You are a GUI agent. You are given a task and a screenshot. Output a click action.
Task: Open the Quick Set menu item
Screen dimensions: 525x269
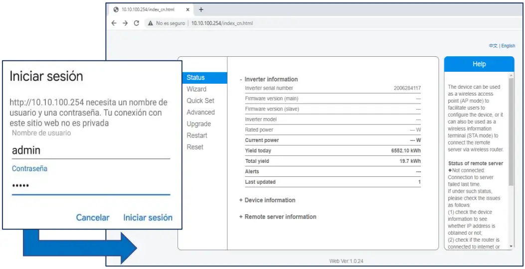tap(200, 101)
